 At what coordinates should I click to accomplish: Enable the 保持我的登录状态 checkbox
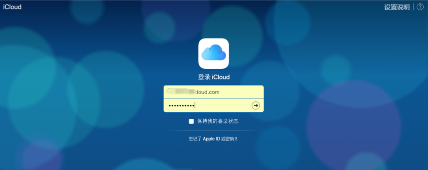pos(191,121)
